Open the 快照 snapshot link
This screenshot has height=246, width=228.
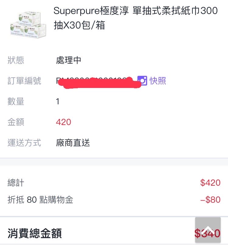coord(157,81)
